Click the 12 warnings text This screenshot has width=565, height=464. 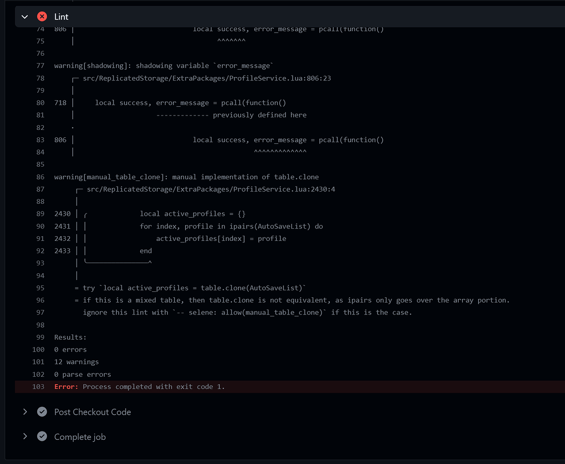[x=76, y=361]
